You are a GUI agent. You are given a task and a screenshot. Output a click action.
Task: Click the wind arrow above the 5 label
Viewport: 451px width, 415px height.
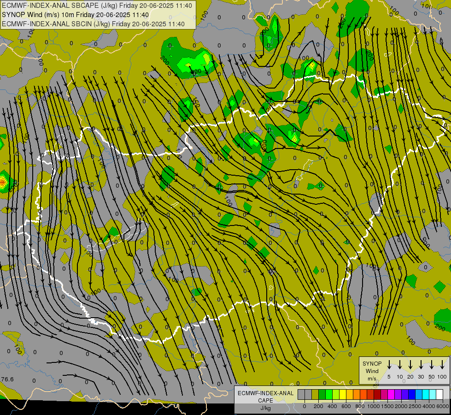tap(389, 365)
